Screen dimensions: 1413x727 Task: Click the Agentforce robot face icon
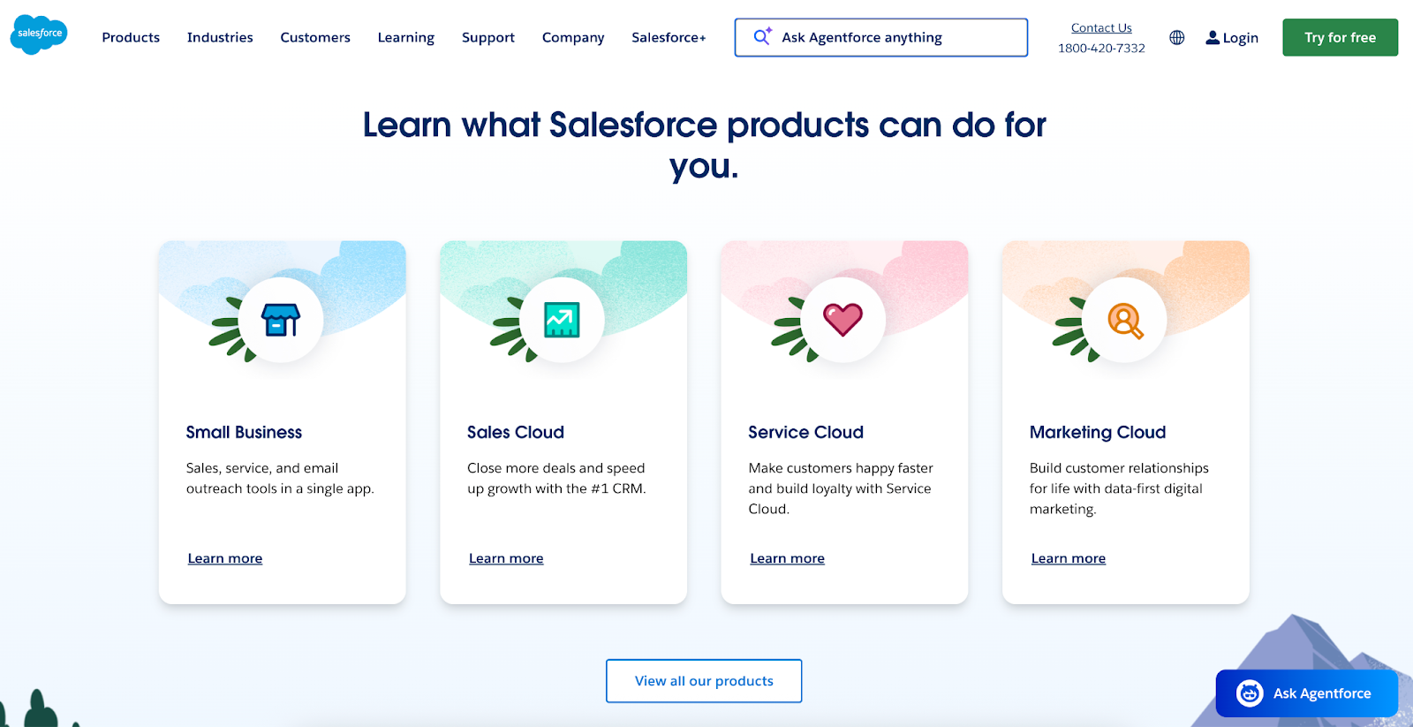(1249, 693)
